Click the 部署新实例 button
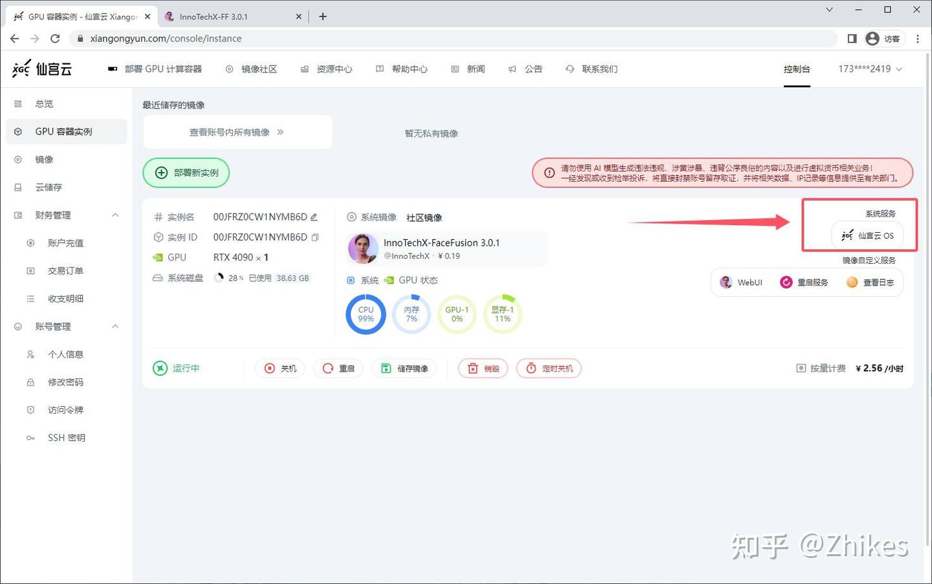Screen dimensions: 932x584 (186, 173)
